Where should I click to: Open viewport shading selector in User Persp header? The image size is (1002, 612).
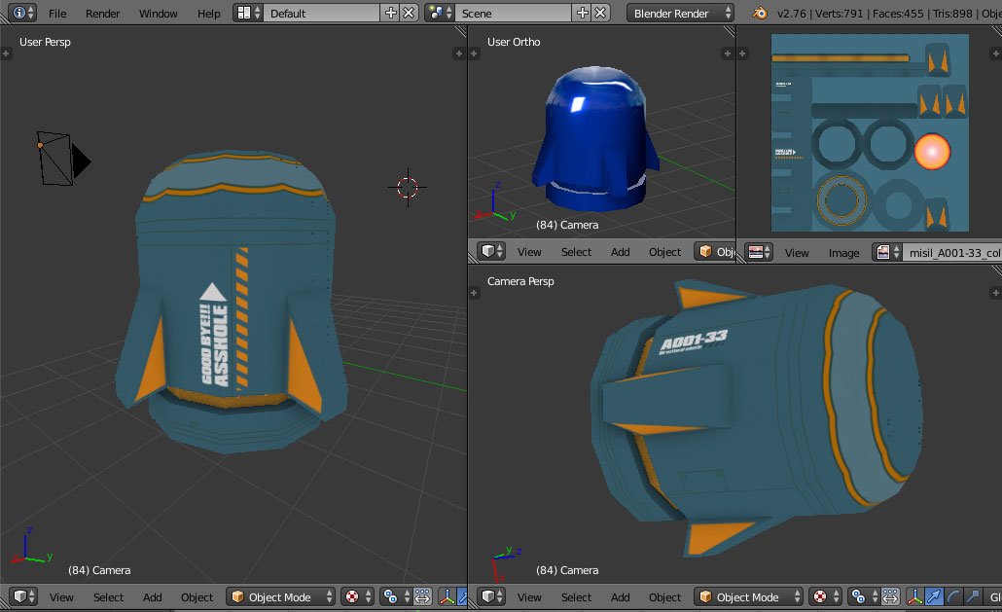357,596
